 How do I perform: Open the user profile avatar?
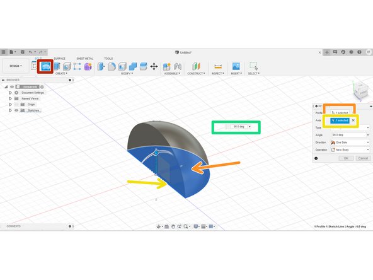369,52
